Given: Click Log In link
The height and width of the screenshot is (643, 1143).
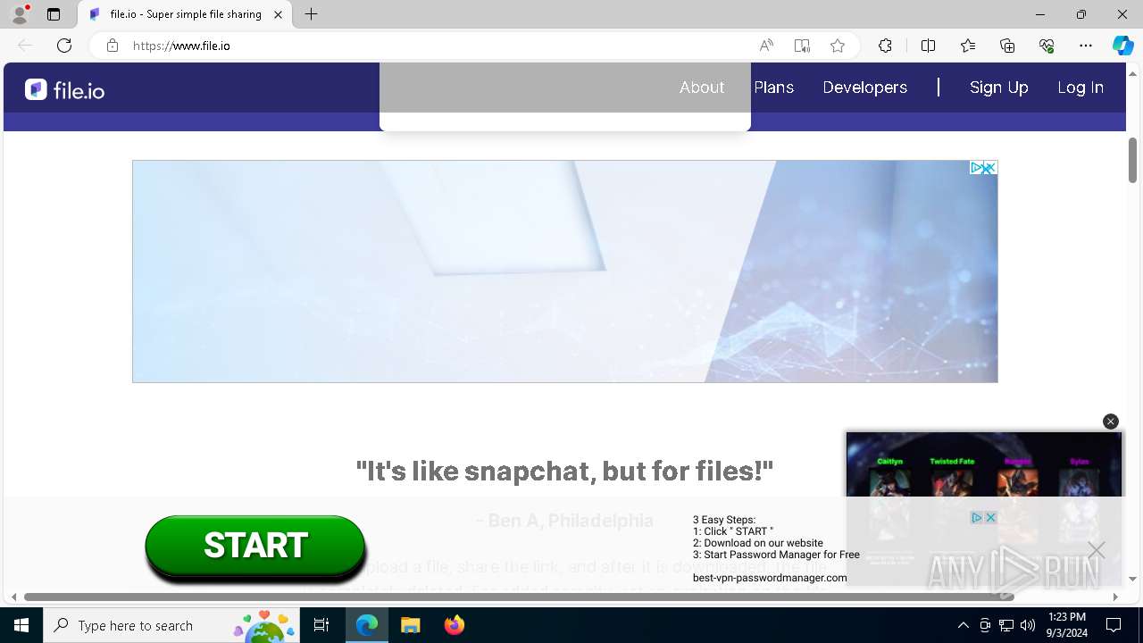Looking at the screenshot, I should coord(1080,88).
